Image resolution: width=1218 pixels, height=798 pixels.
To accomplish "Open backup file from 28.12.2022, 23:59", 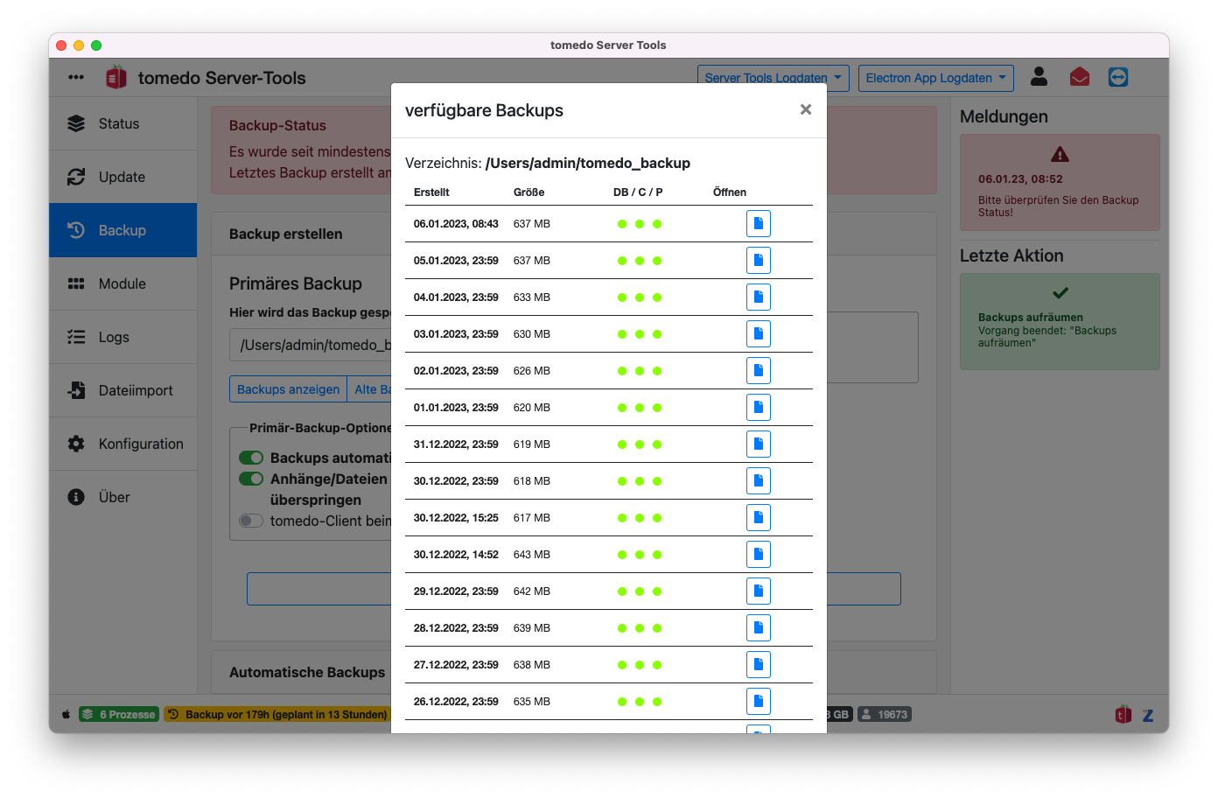I will pyautogui.click(x=758, y=628).
